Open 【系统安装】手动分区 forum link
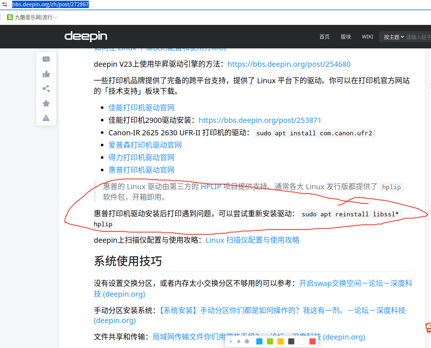Image resolution: width=431 pixels, height=348 pixels. 249,315
